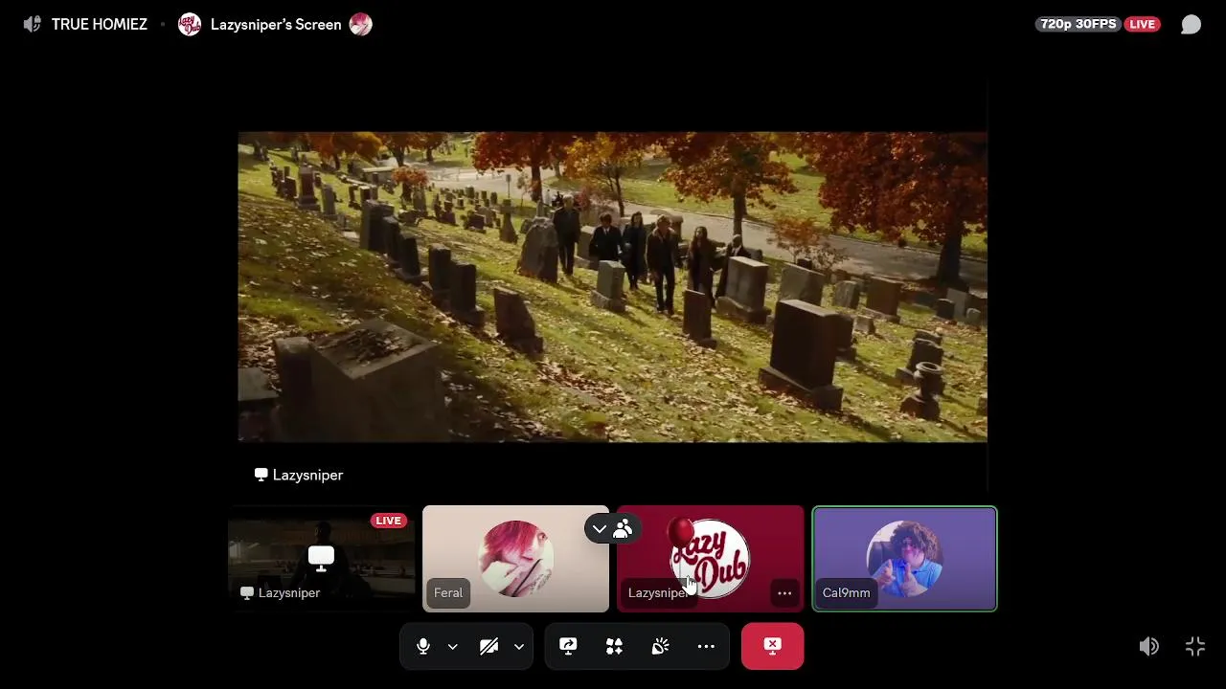Open Lazysniper tile three-dot menu
The image size is (1226, 689).
[784, 593]
